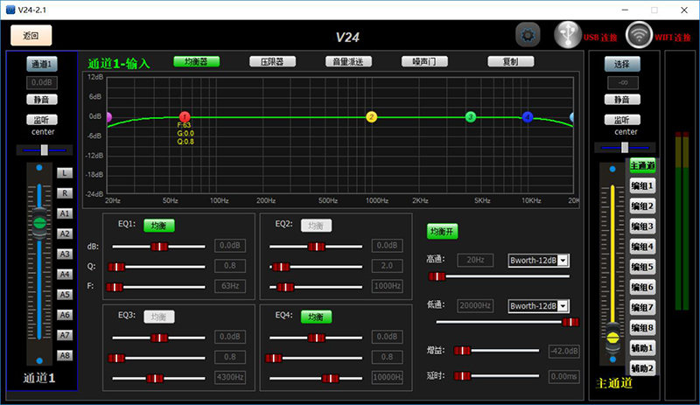
Task: Click the EQ2 1000Hz frequency field
Action: [x=388, y=286]
